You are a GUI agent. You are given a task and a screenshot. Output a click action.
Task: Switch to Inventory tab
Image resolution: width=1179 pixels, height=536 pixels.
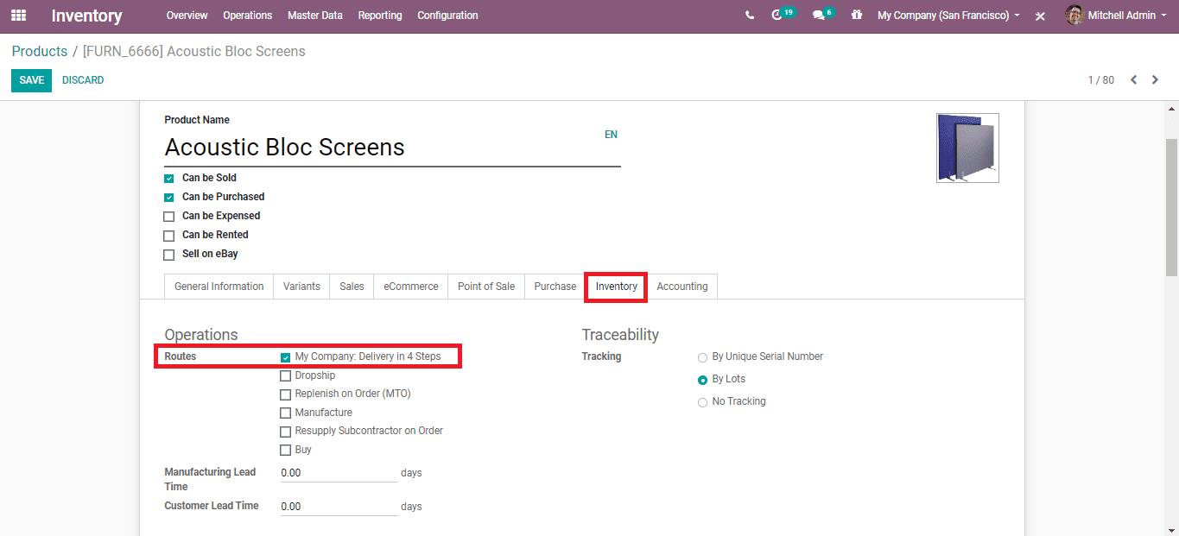coord(617,287)
